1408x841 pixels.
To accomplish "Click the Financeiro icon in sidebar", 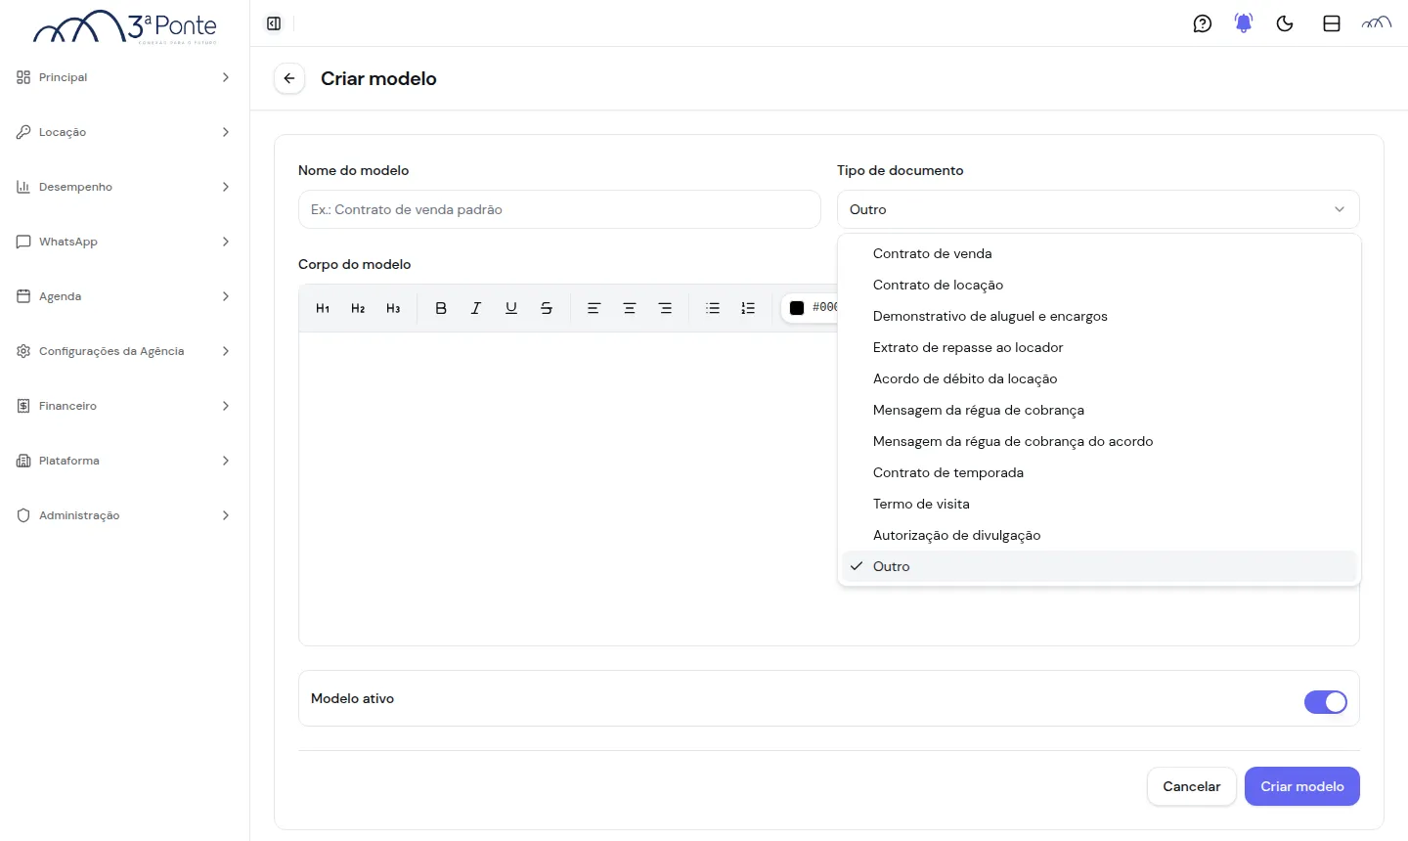I will click(x=23, y=406).
